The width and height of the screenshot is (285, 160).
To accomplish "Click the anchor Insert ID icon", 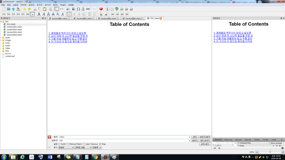I will point(83,9).
